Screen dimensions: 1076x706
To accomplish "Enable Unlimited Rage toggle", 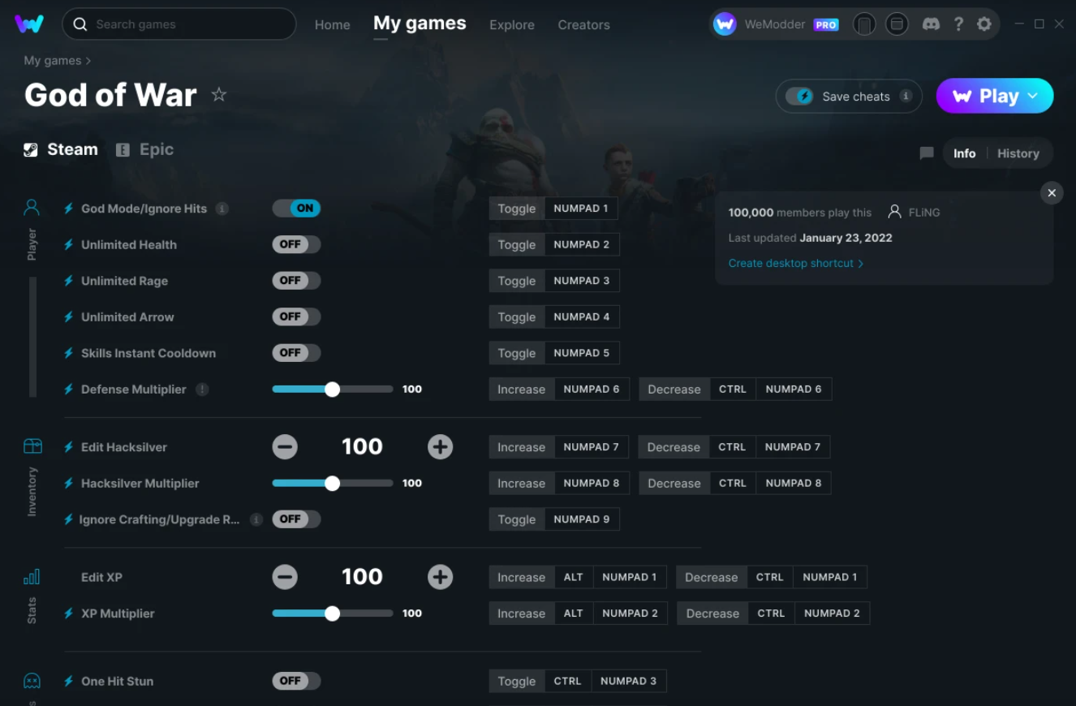I will (296, 281).
